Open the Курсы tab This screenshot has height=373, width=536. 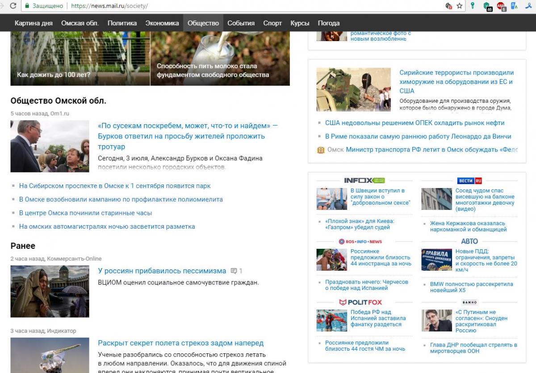(x=300, y=23)
